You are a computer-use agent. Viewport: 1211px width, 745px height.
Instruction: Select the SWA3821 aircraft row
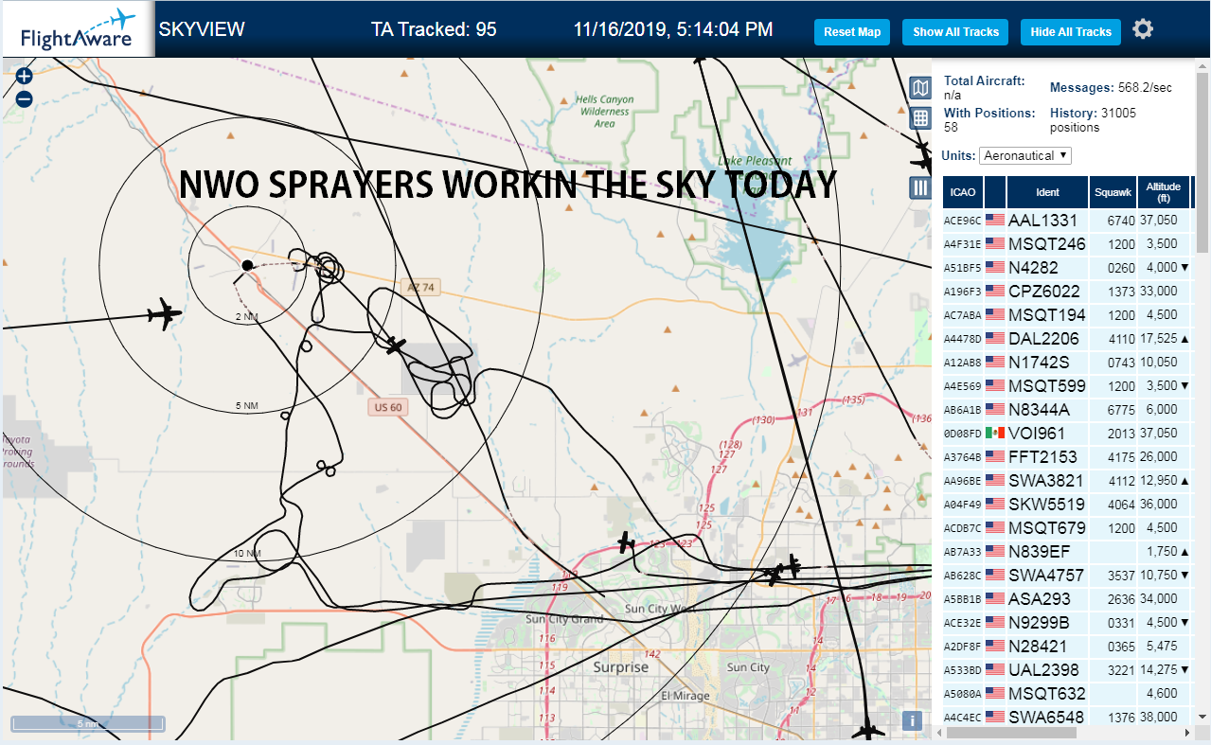(x=1067, y=480)
